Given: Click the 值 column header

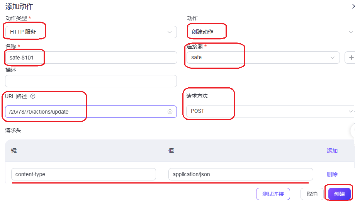Looking at the screenshot, I should [171, 151].
